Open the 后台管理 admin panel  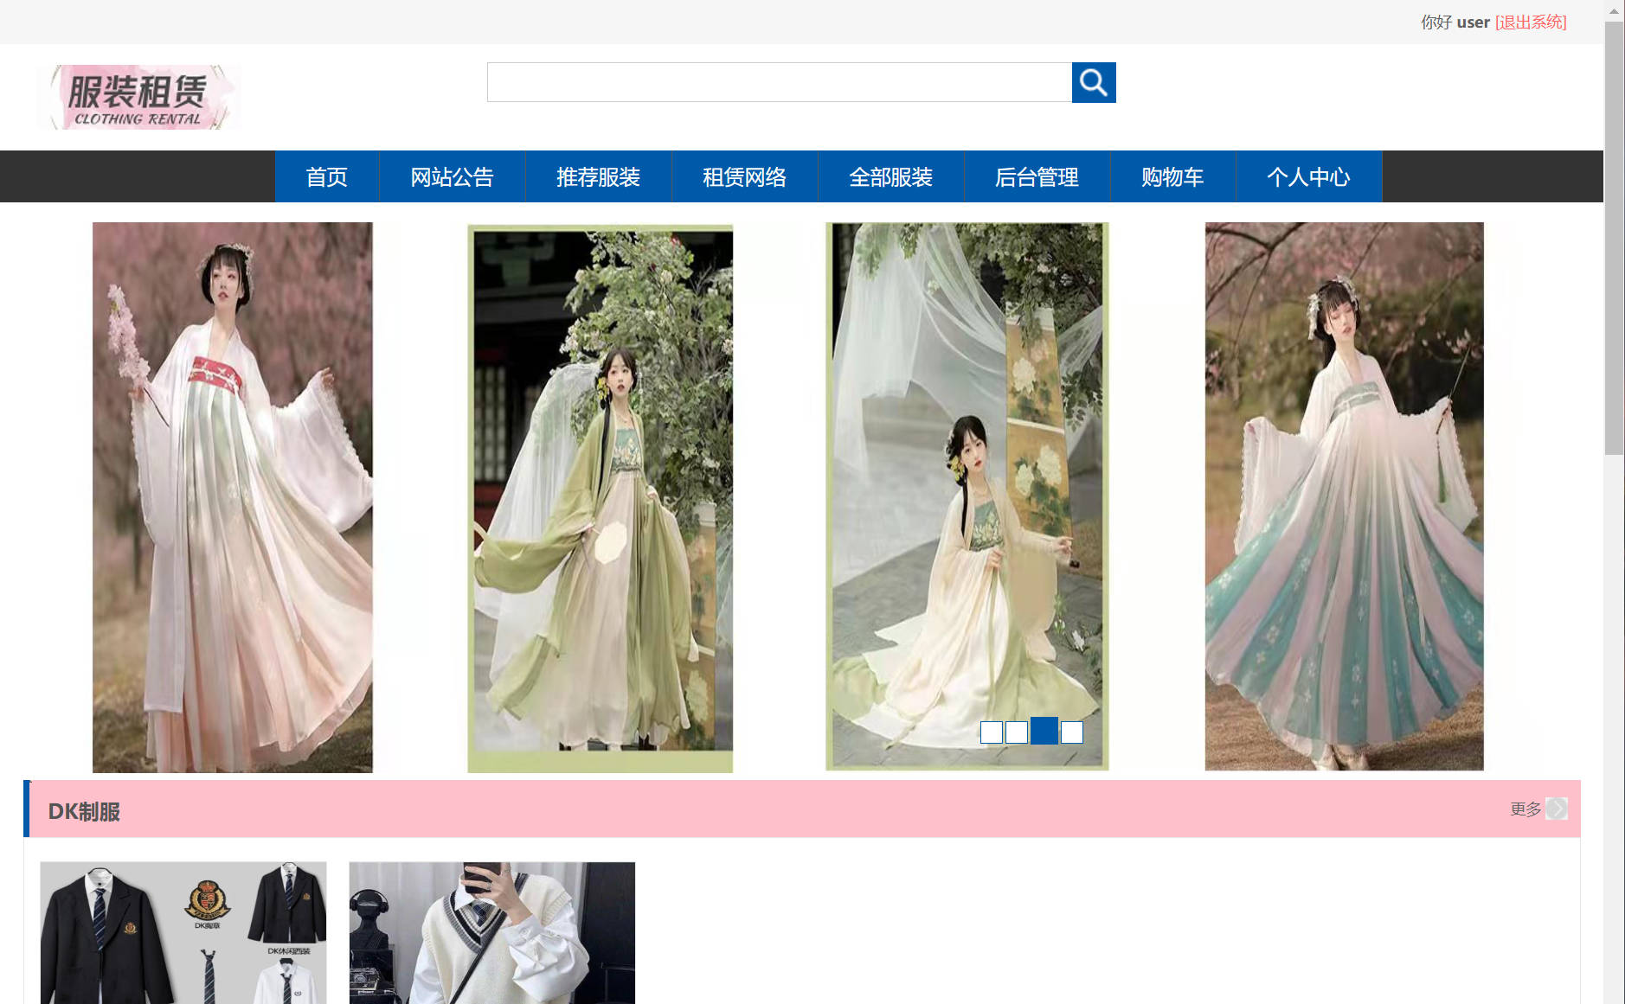[1037, 176]
